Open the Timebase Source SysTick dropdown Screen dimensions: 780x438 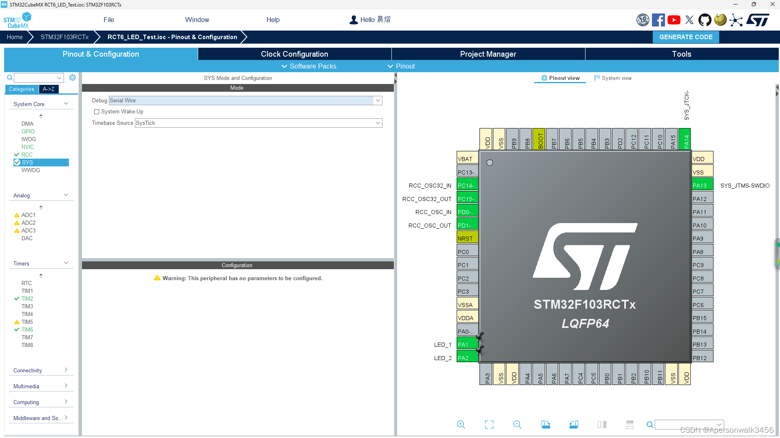click(378, 123)
